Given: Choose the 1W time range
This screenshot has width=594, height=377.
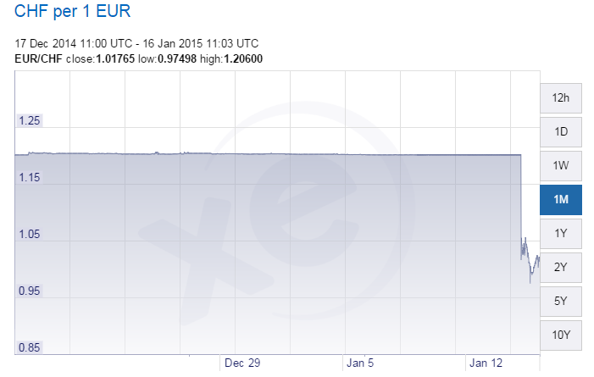Looking at the screenshot, I should (561, 166).
